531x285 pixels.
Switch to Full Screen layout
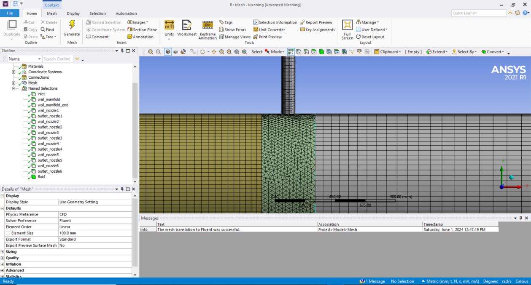[x=347, y=29]
